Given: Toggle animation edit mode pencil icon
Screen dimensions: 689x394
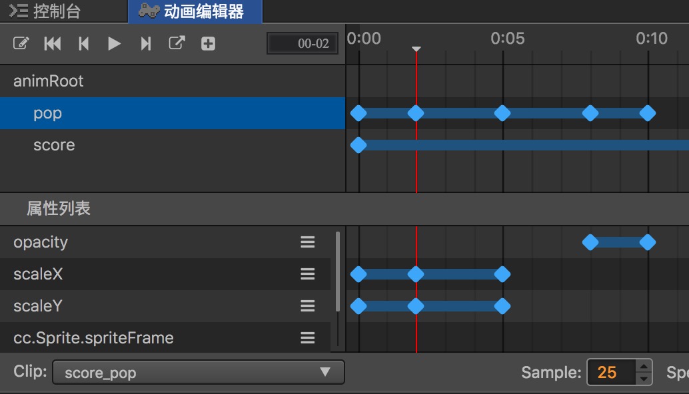Looking at the screenshot, I should pyautogui.click(x=21, y=43).
